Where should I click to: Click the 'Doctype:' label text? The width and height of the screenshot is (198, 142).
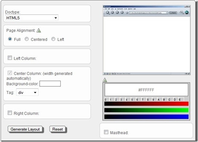click(x=13, y=12)
